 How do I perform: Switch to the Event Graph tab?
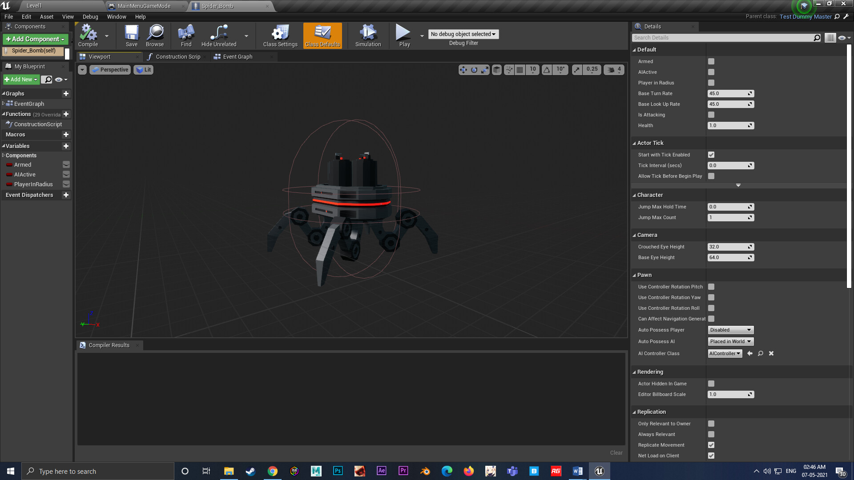click(x=238, y=56)
